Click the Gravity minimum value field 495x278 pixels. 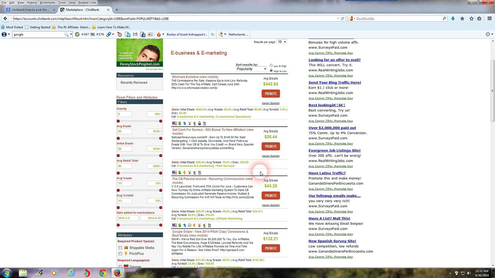click(125, 114)
